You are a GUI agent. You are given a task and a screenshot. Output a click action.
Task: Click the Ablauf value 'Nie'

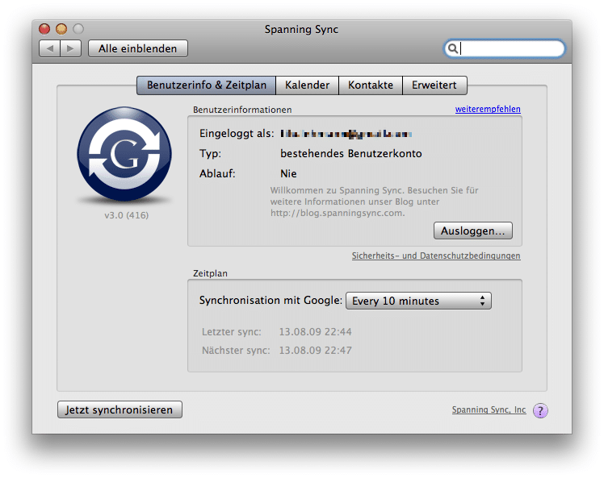coord(288,173)
